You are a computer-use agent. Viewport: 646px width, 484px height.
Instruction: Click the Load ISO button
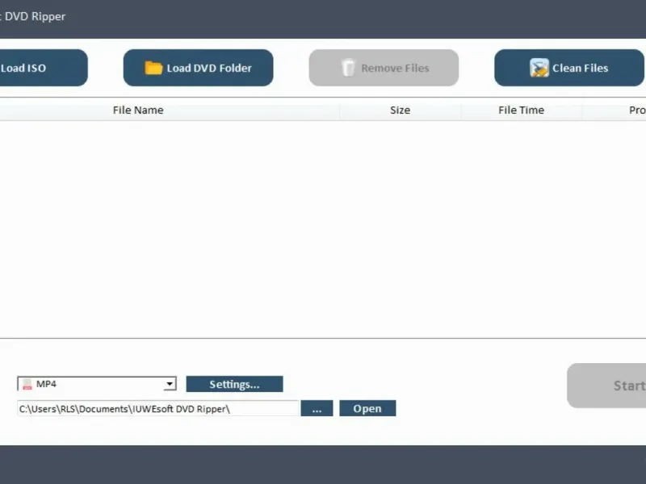(43, 68)
